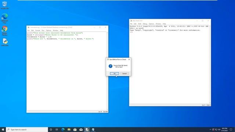Screen dimensions: 235x132
Task: Click the taskbar search box
Action: (27, 129)
